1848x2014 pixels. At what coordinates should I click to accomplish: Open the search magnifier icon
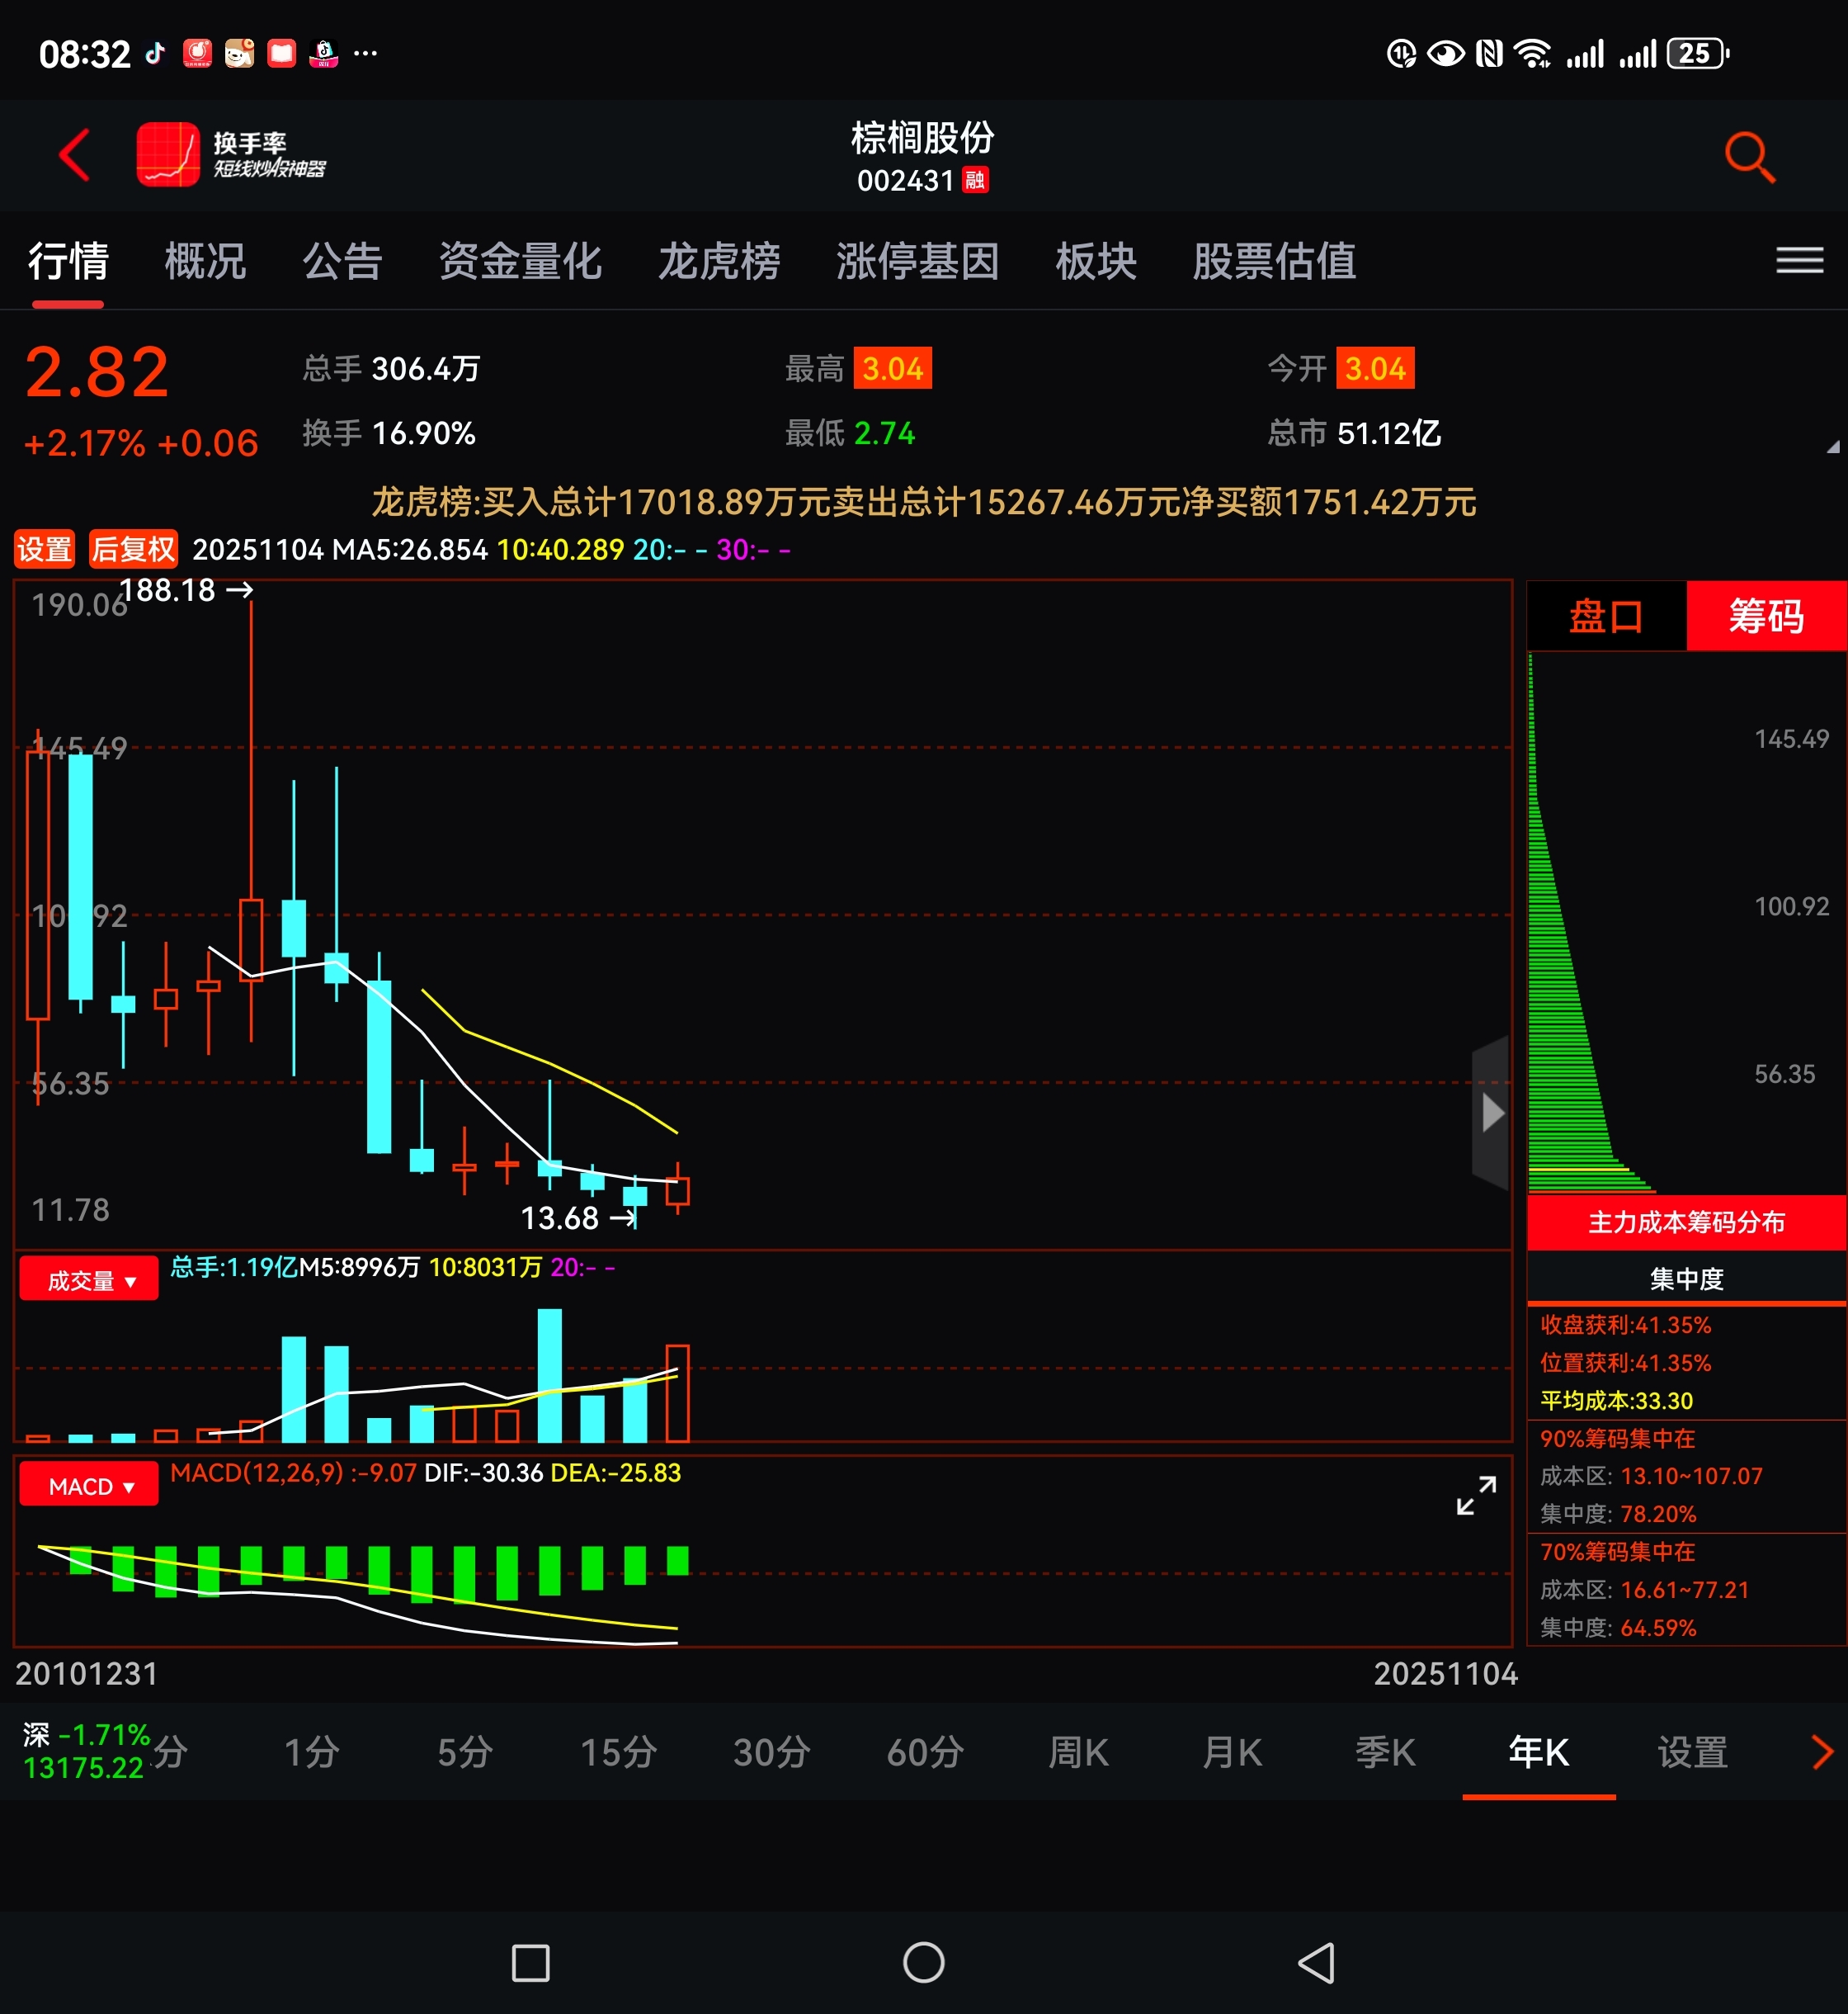(x=1749, y=157)
